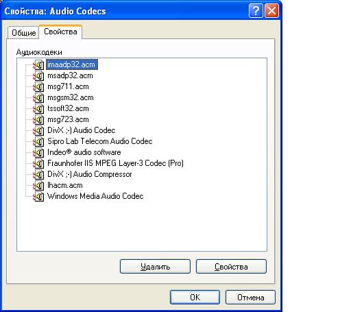351x312 pixels.
Task: Select msgsm32.acm in the codec list
Action: point(71,97)
